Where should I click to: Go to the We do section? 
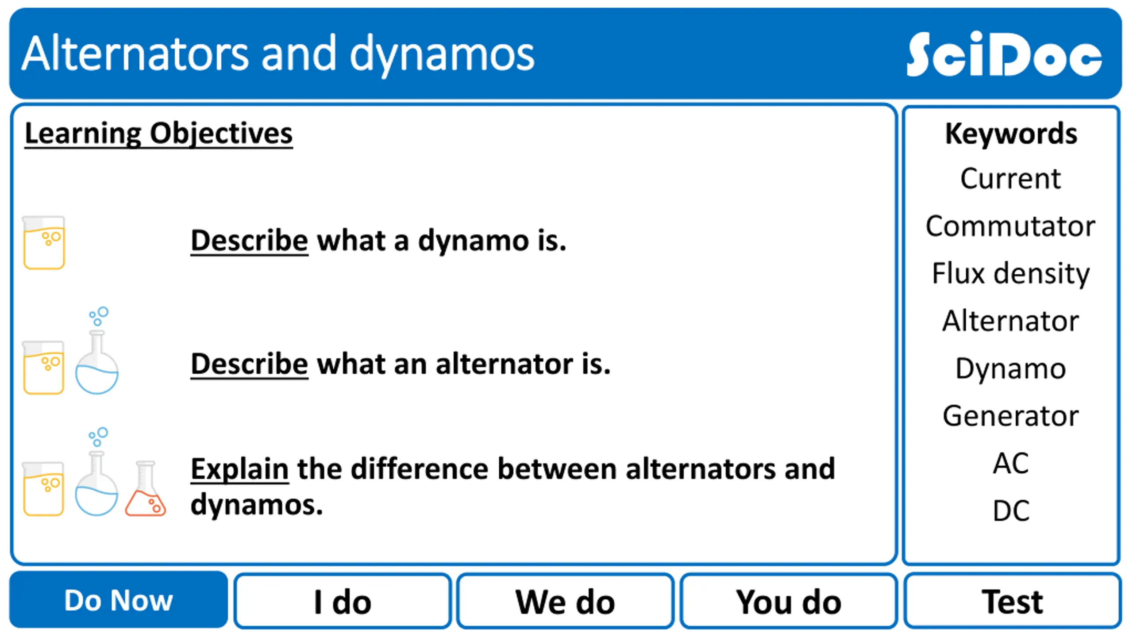coord(566,601)
